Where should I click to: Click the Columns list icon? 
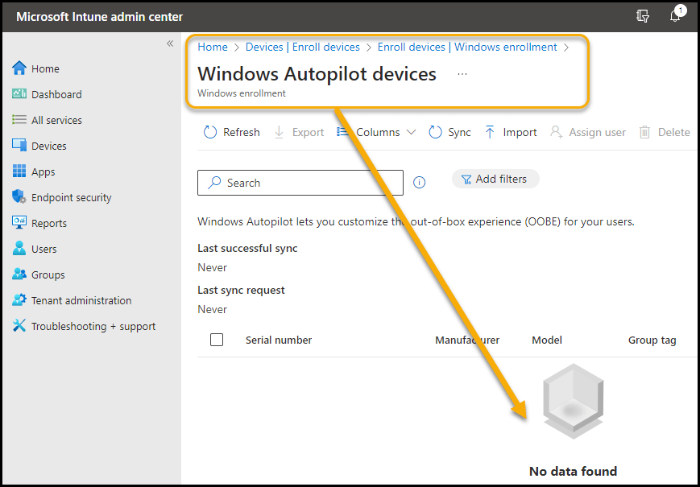342,132
